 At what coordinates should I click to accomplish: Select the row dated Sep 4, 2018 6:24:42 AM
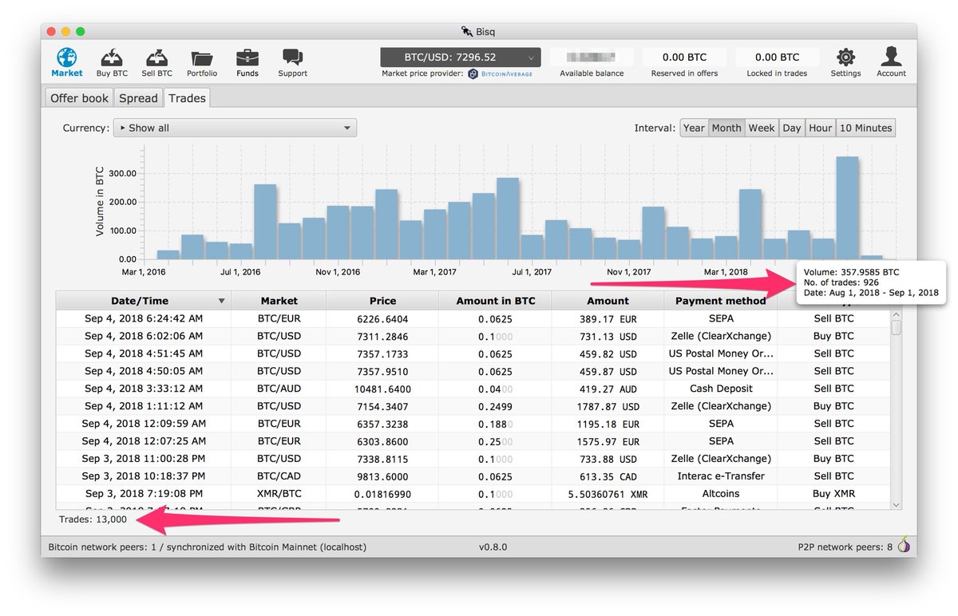click(x=473, y=318)
